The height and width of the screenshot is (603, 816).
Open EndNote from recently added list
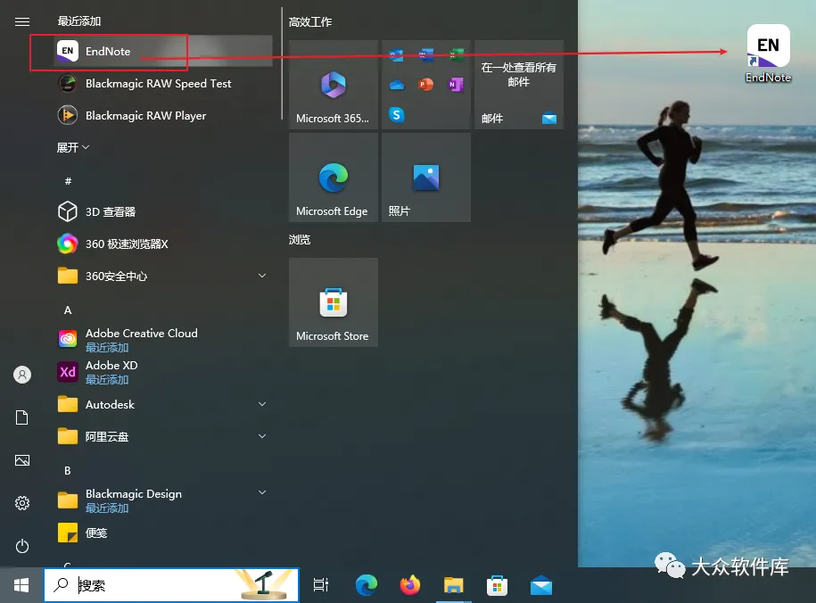pos(163,51)
